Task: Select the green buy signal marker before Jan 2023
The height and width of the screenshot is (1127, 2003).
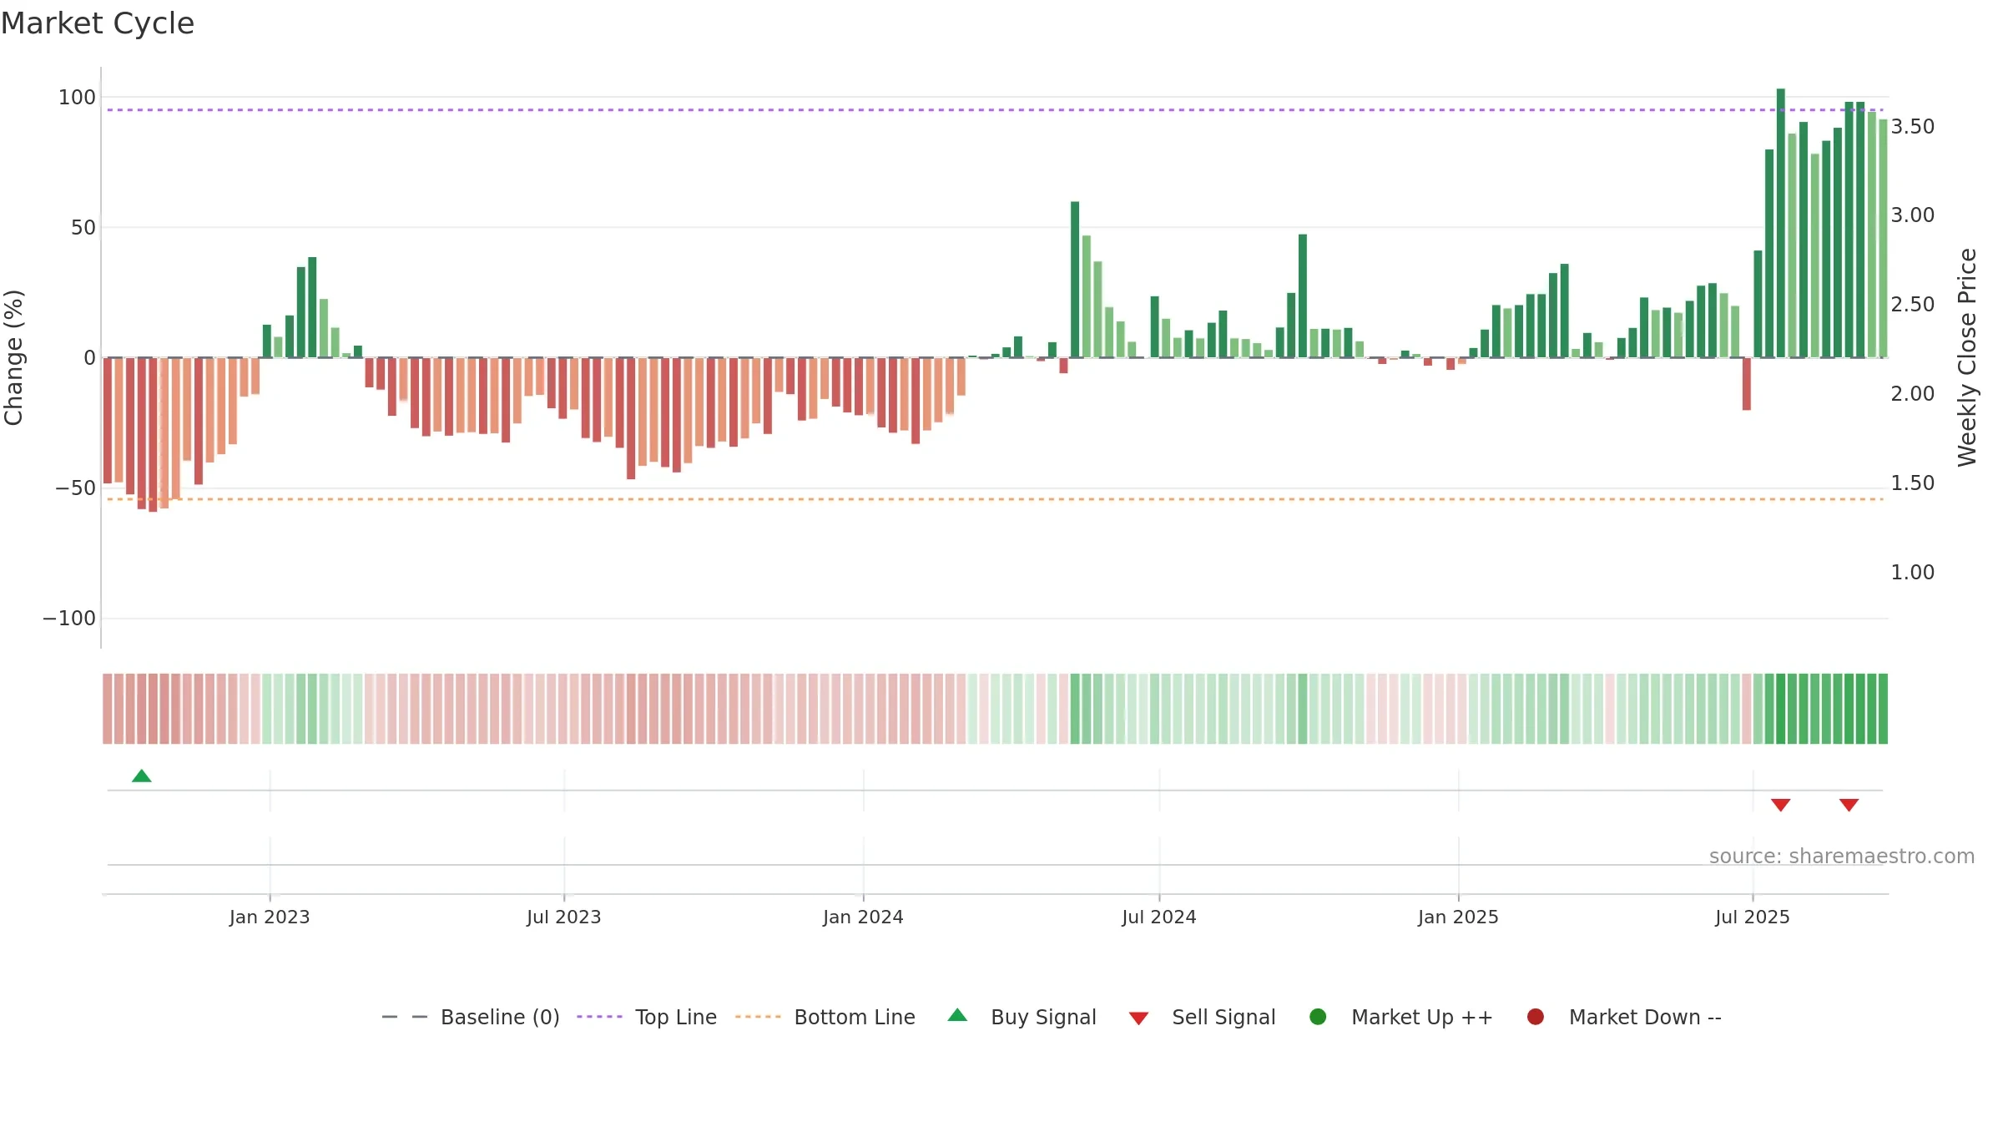Action: (x=142, y=776)
